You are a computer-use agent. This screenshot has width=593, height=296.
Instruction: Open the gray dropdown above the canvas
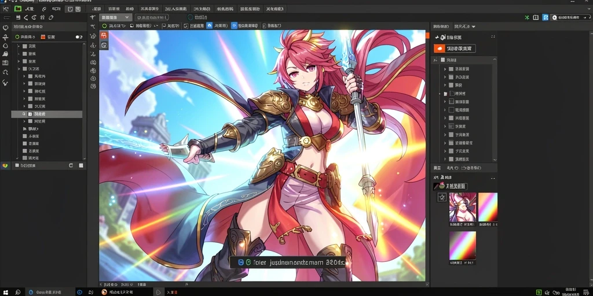click(x=116, y=17)
